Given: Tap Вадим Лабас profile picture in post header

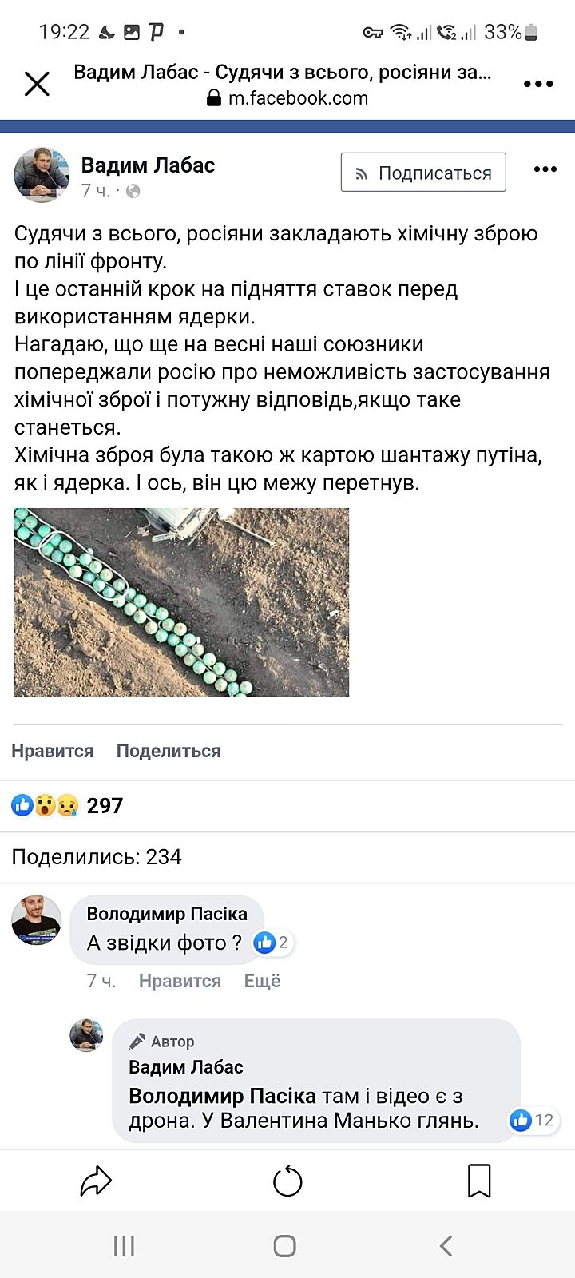Looking at the screenshot, I should (42, 174).
